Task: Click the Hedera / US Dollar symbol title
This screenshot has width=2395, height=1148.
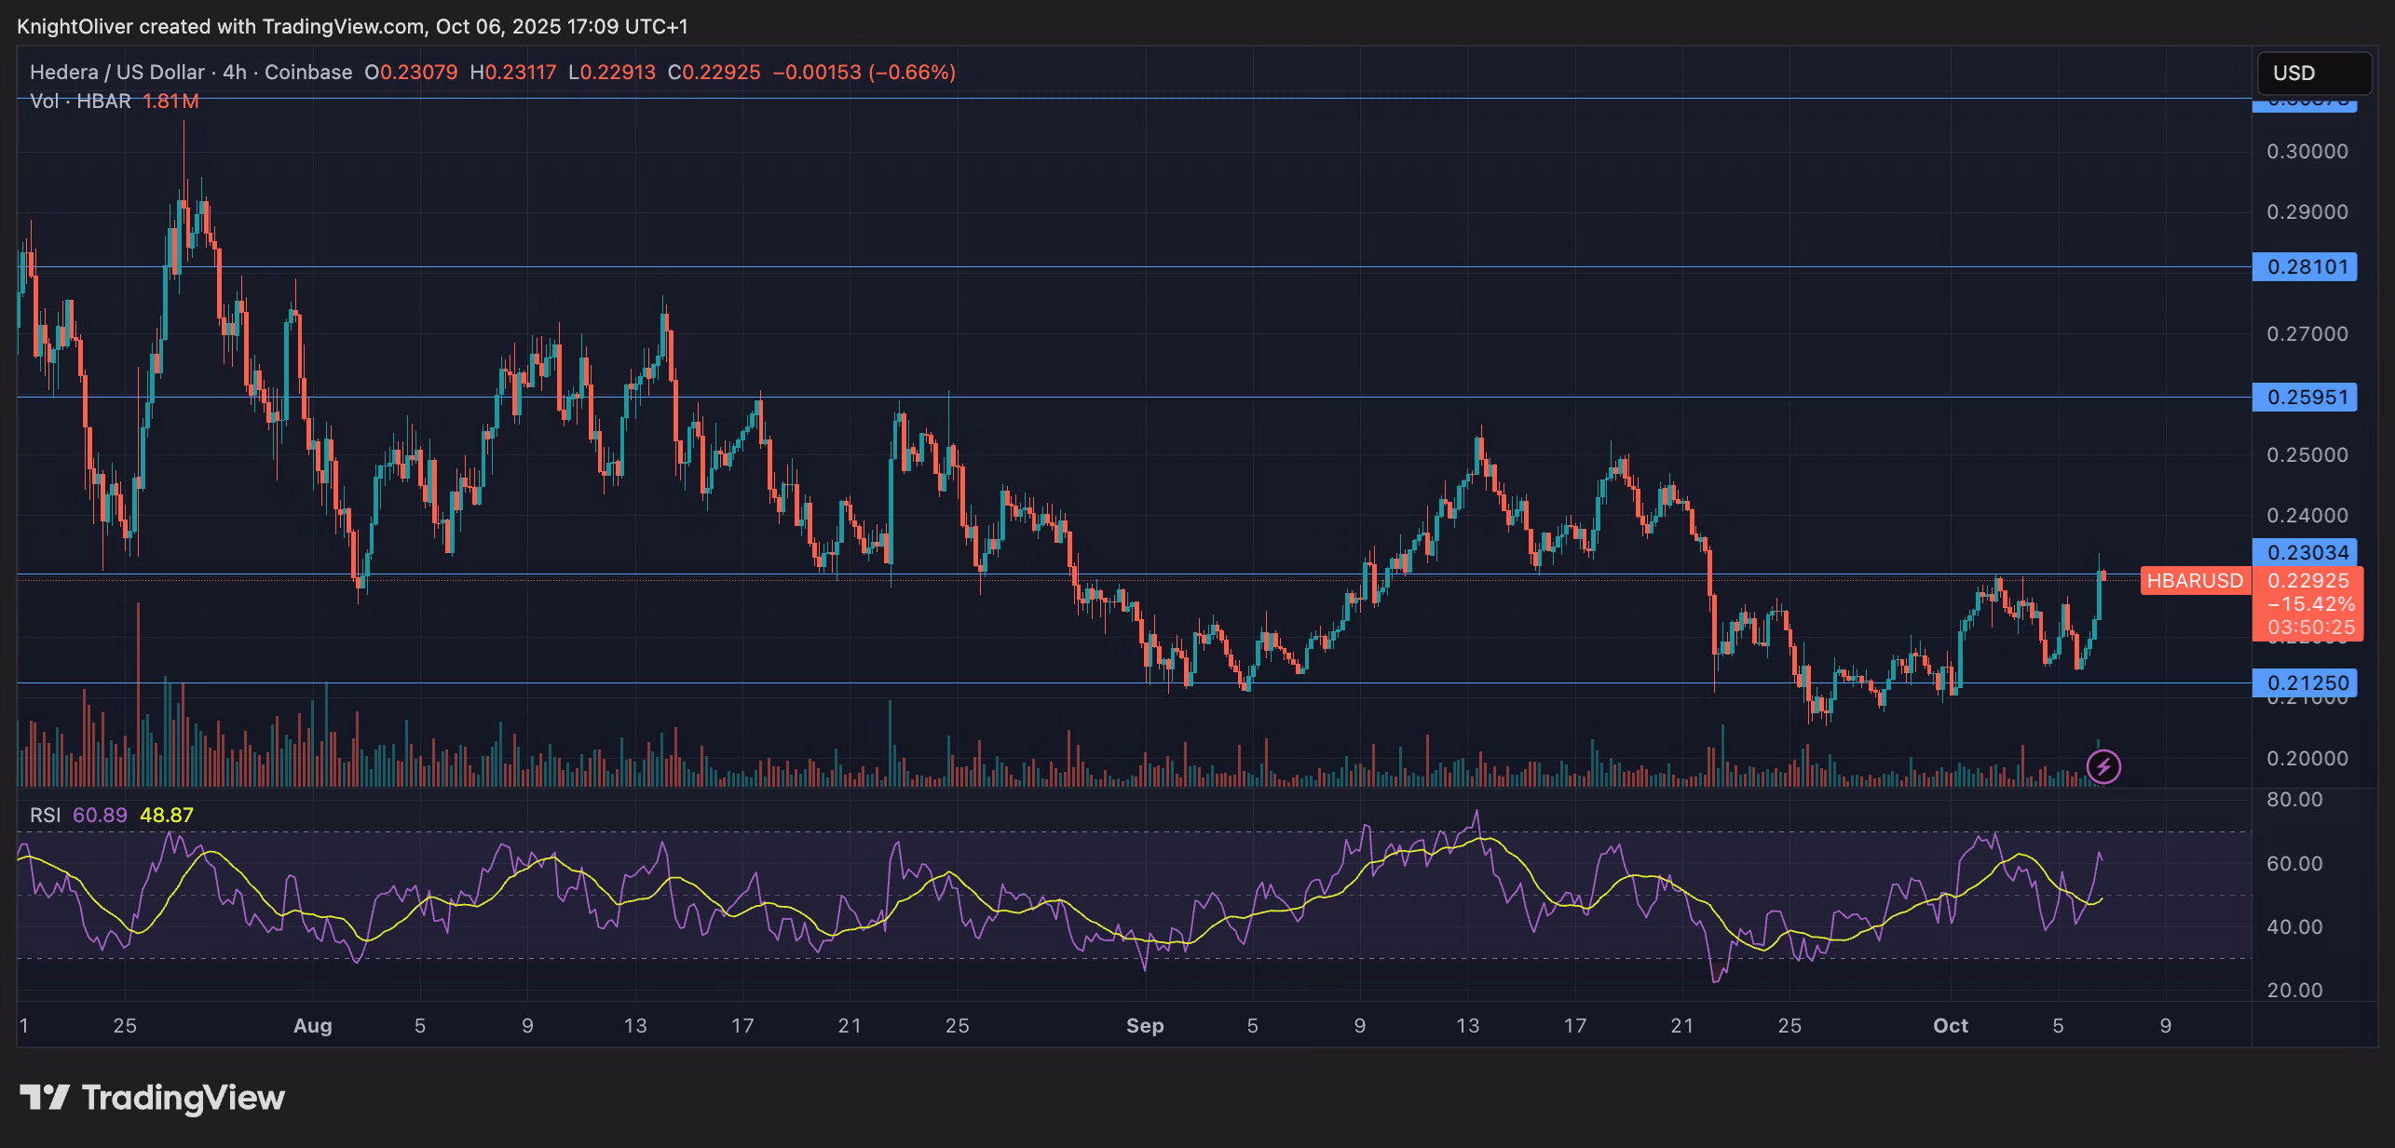Action: (116, 72)
